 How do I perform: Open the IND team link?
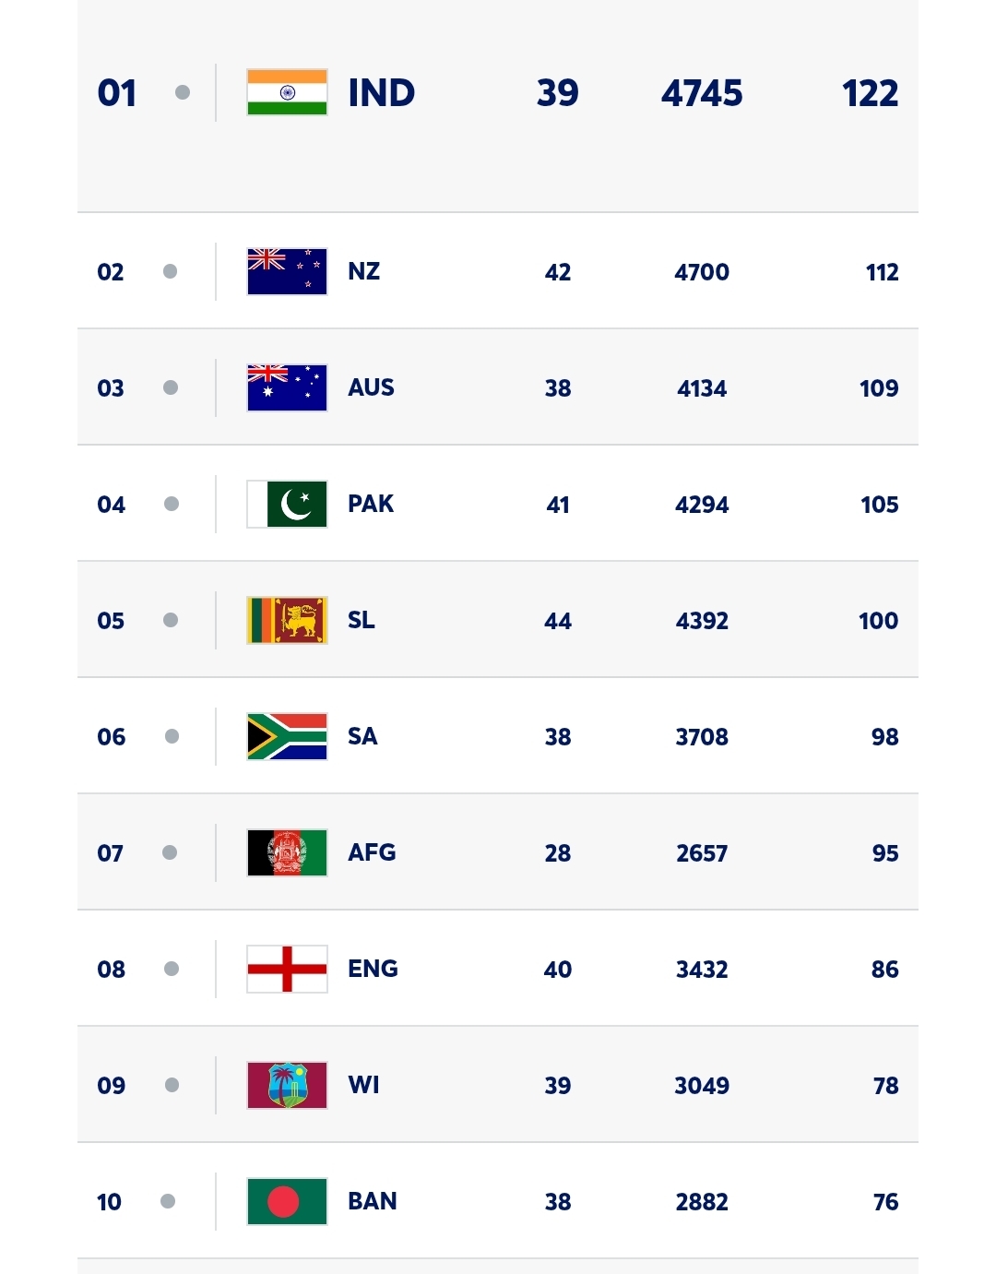click(x=381, y=92)
